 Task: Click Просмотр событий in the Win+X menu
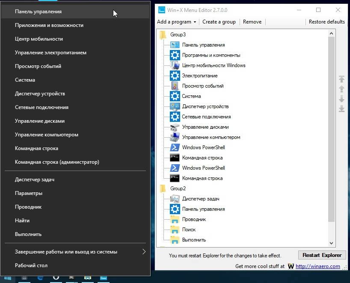[x=75, y=66]
